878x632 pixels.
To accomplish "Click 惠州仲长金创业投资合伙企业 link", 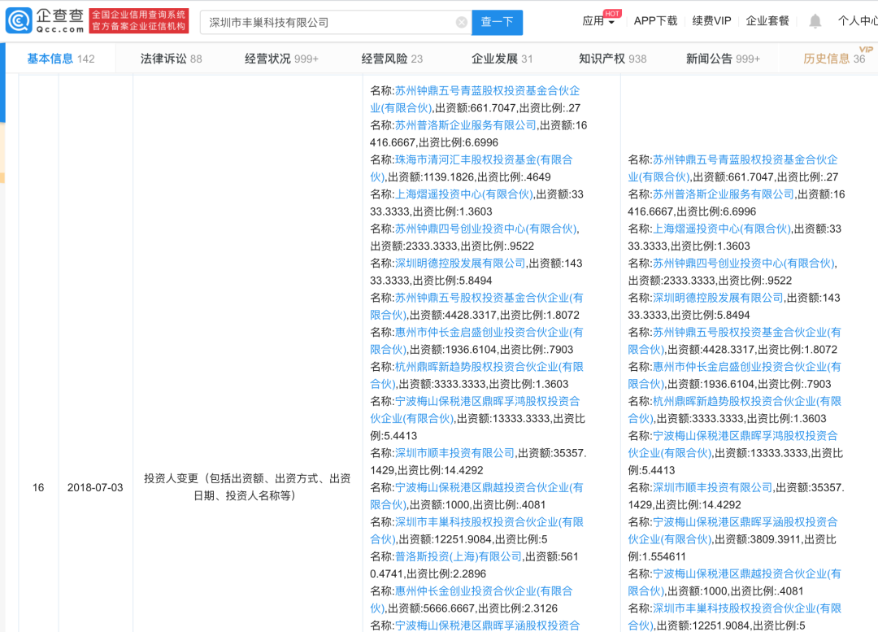I will (484, 591).
